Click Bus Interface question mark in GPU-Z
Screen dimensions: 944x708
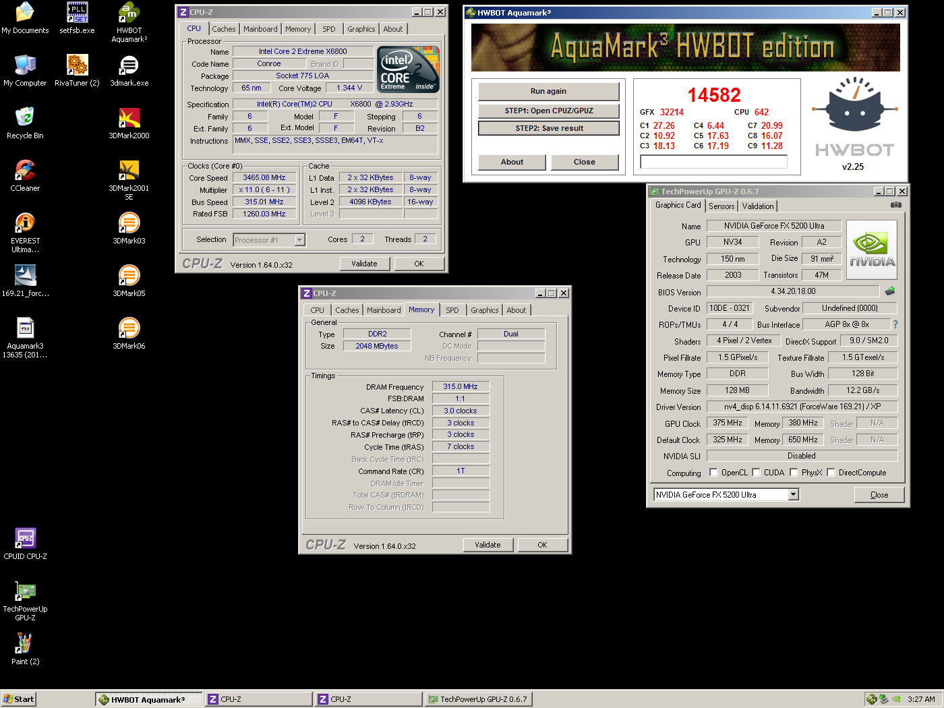coord(895,324)
